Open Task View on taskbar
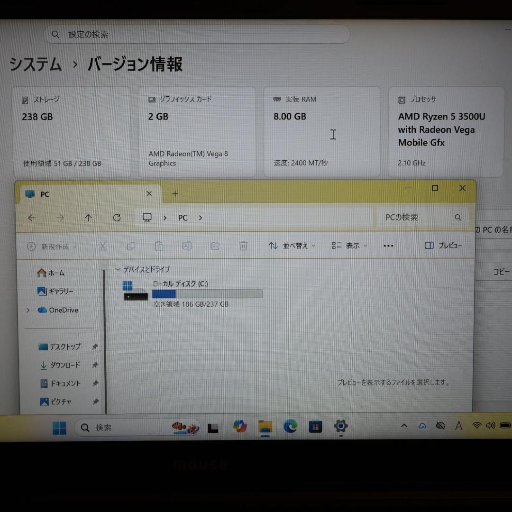The width and height of the screenshot is (512, 512). point(213,428)
